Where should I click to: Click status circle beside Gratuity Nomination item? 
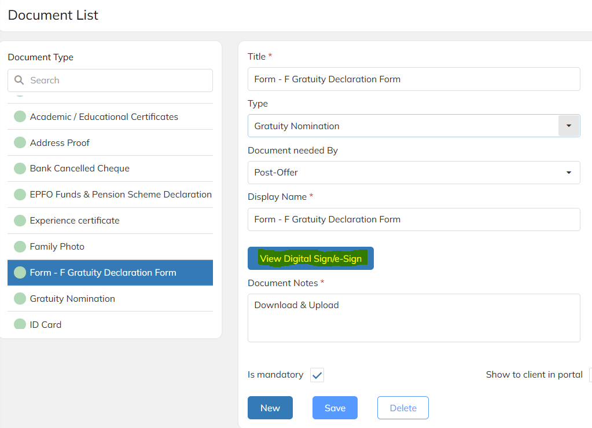[20, 299]
